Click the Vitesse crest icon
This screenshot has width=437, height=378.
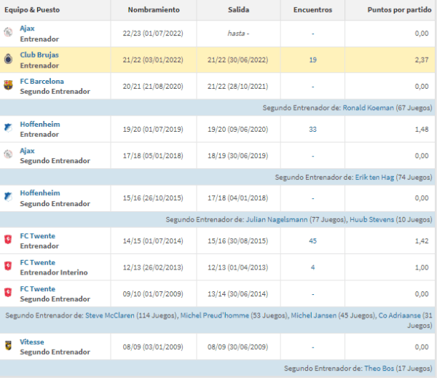pyautogui.click(x=8, y=346)
